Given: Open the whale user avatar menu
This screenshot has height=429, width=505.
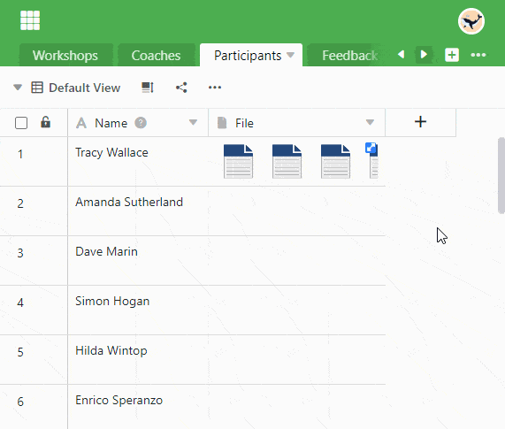Looking at the screenshot, I should [471, 21].
